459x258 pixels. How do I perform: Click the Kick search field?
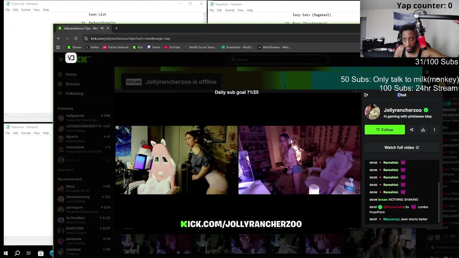[278, 59]
